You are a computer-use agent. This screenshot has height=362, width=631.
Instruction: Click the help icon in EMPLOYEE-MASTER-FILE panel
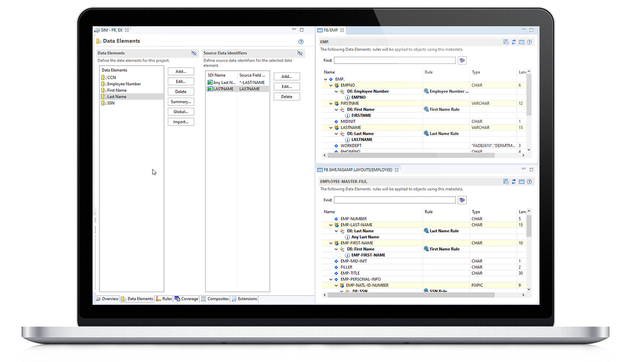point(529,182)
